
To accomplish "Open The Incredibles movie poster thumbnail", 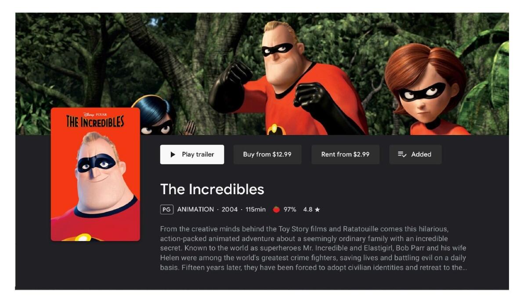I will 95,174.
